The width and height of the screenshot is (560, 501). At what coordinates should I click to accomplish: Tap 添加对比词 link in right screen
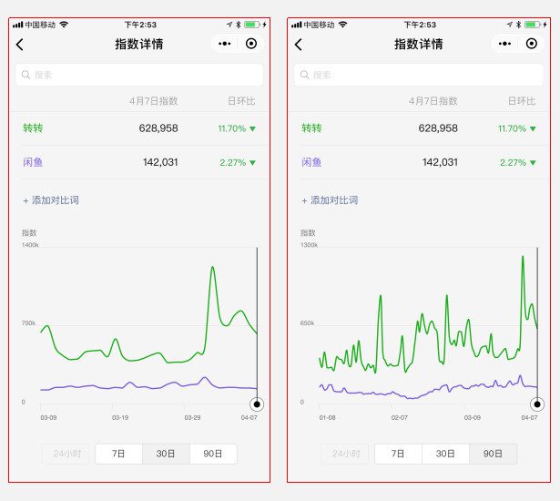pos(330,200)
